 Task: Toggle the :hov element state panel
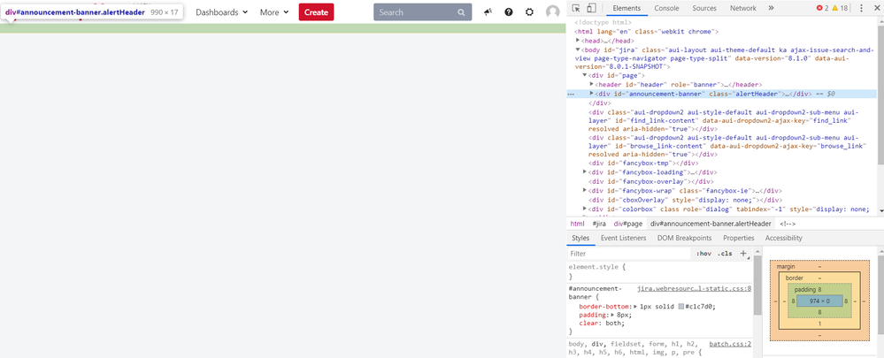pyautogui.click(x=703, y=254)
